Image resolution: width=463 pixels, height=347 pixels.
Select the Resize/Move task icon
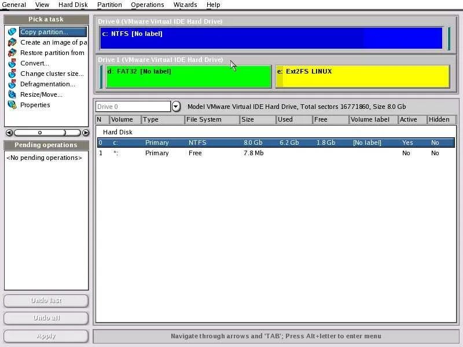(x=12, y=94)
